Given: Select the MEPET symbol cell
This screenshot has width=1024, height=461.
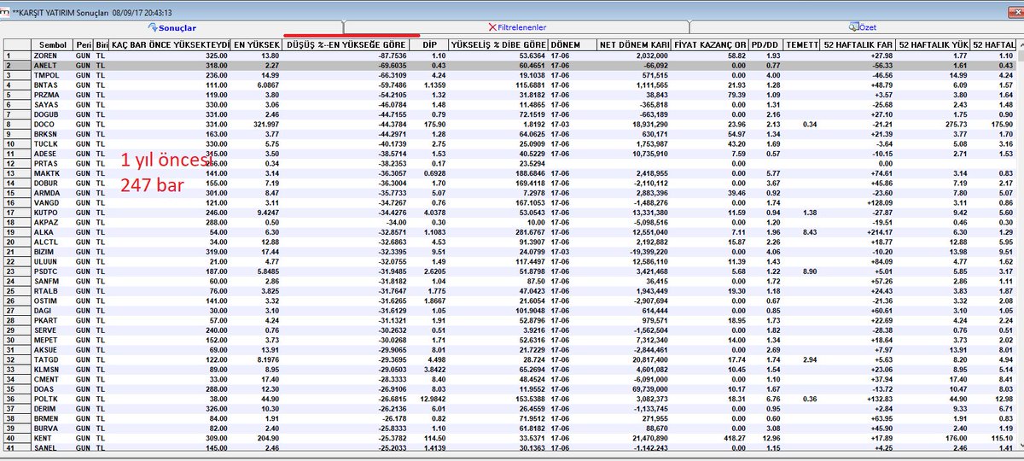Looking at the screenshot, I should (52, 341).
